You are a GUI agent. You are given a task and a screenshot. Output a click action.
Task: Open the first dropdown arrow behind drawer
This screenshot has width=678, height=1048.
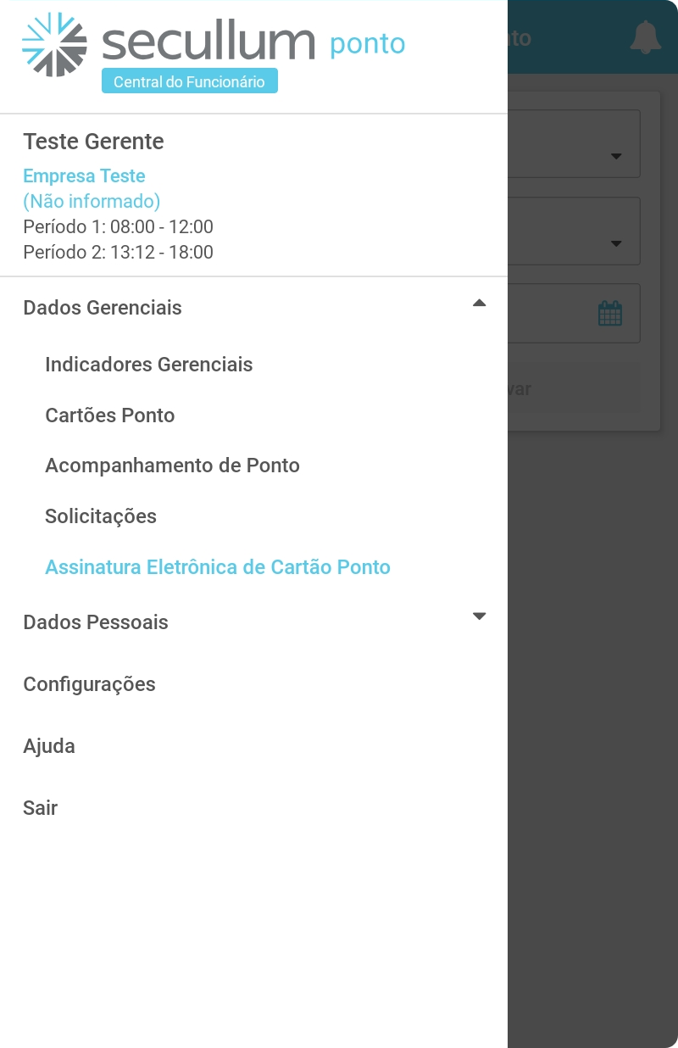616,156
